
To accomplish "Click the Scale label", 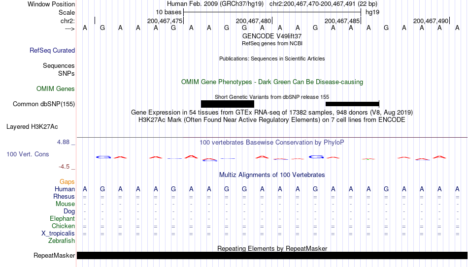I will 67,12.
